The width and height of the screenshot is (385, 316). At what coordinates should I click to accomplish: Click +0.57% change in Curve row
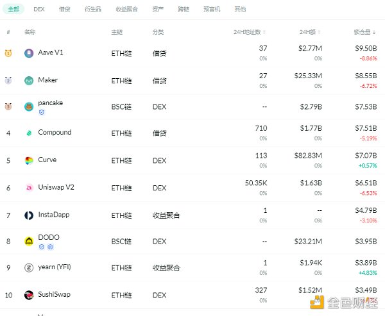tap(368, 166)
